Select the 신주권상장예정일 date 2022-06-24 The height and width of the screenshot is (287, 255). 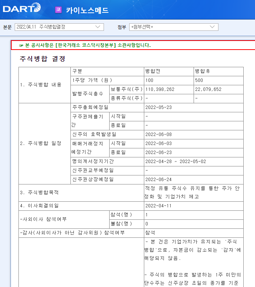(x=159, y=180)
